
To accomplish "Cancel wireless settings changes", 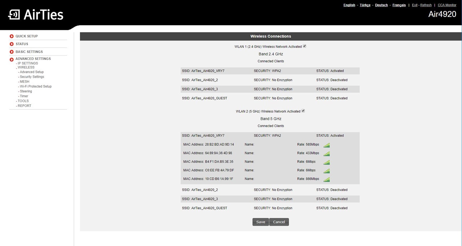I will (279, 222).
